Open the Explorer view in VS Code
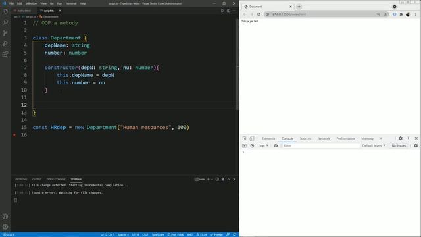This screenshot has width=421, height=237. [x=5, y=12]
